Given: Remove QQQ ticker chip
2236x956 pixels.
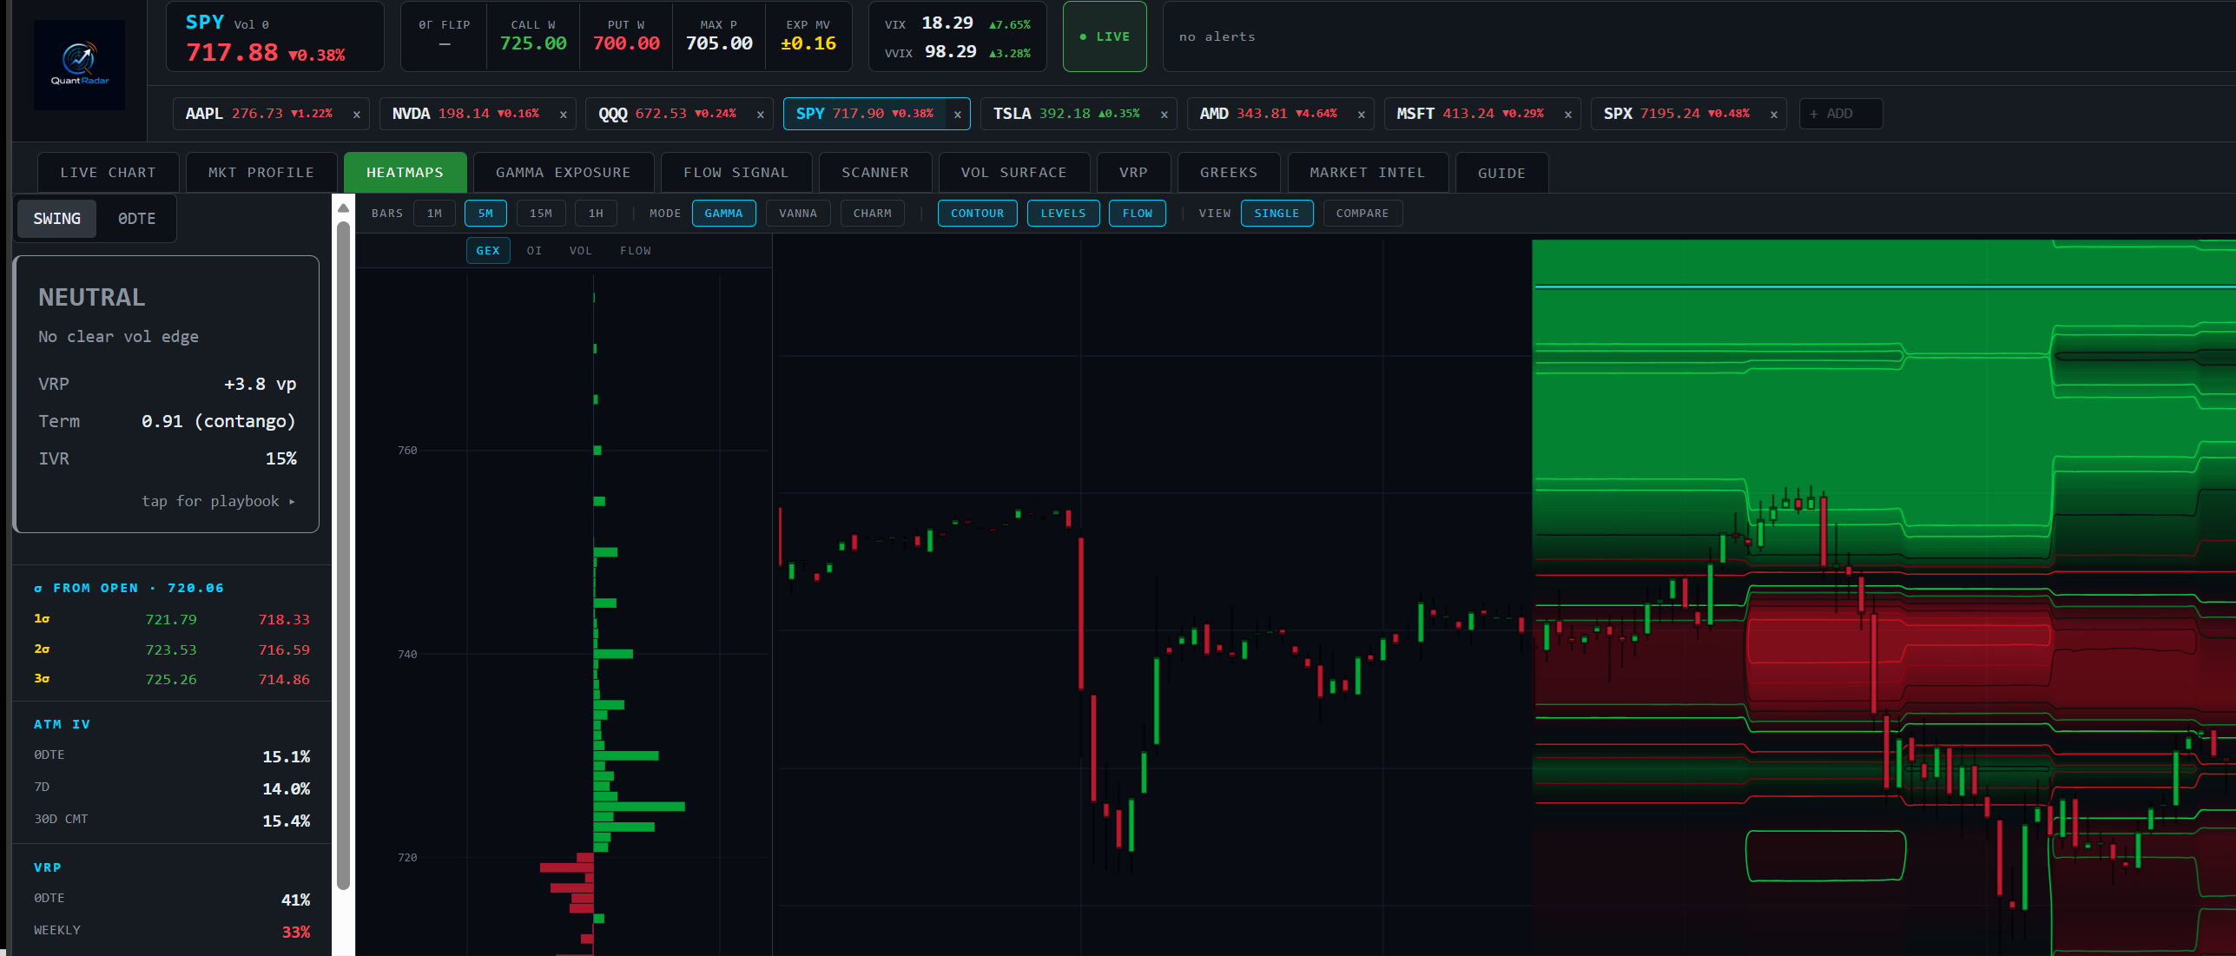Looking at the screenshot, I should [x=760, y=115].
